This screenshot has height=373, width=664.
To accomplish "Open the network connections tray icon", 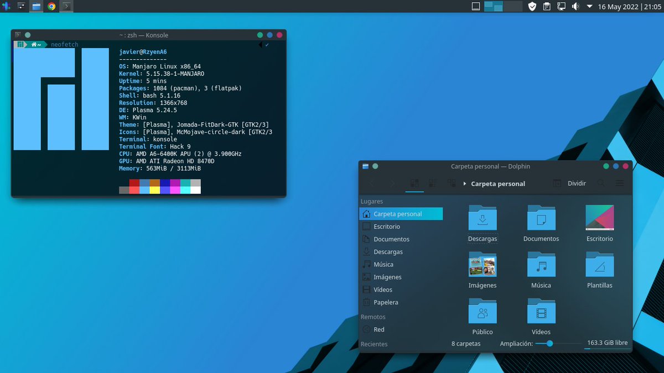I will (x=561, y=7).
